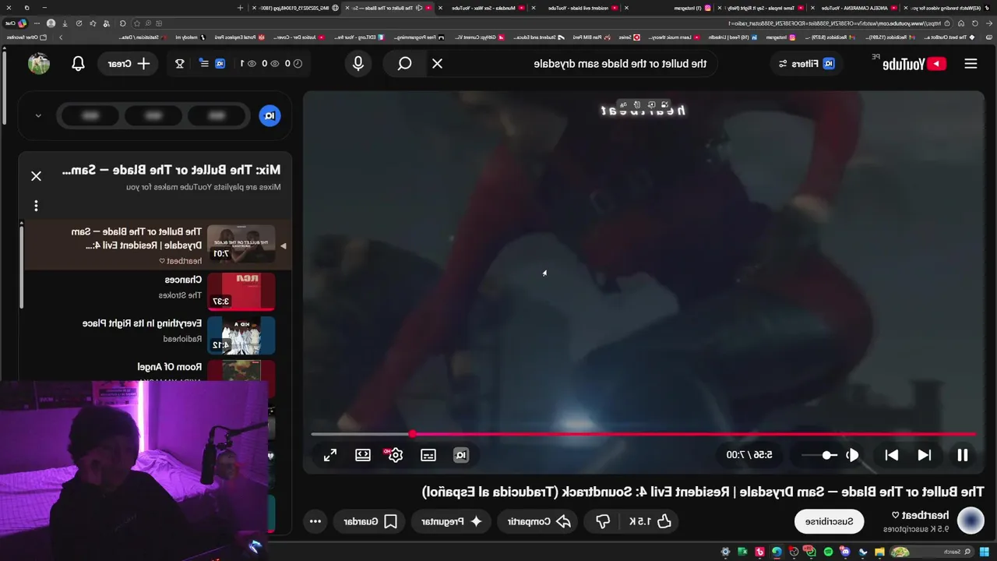
Task: Adjust the player volume slider
Action: [x=820, y=455]
